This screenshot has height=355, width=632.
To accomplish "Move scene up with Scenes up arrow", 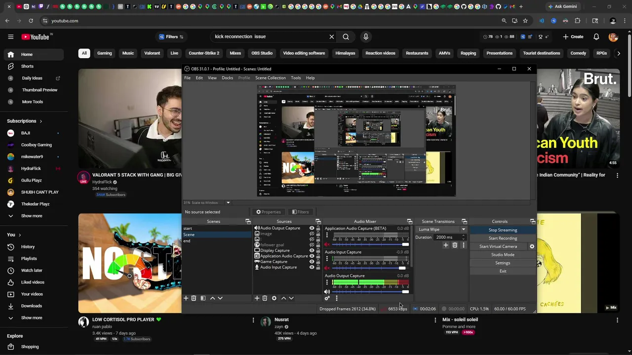I will click(213, 298).
